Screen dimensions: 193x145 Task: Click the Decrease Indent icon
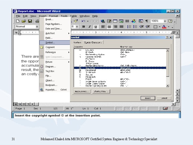pos(142,27)
